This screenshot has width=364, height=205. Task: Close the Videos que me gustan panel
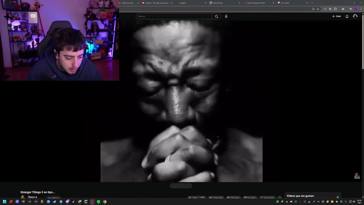click(x=338, y=197)
